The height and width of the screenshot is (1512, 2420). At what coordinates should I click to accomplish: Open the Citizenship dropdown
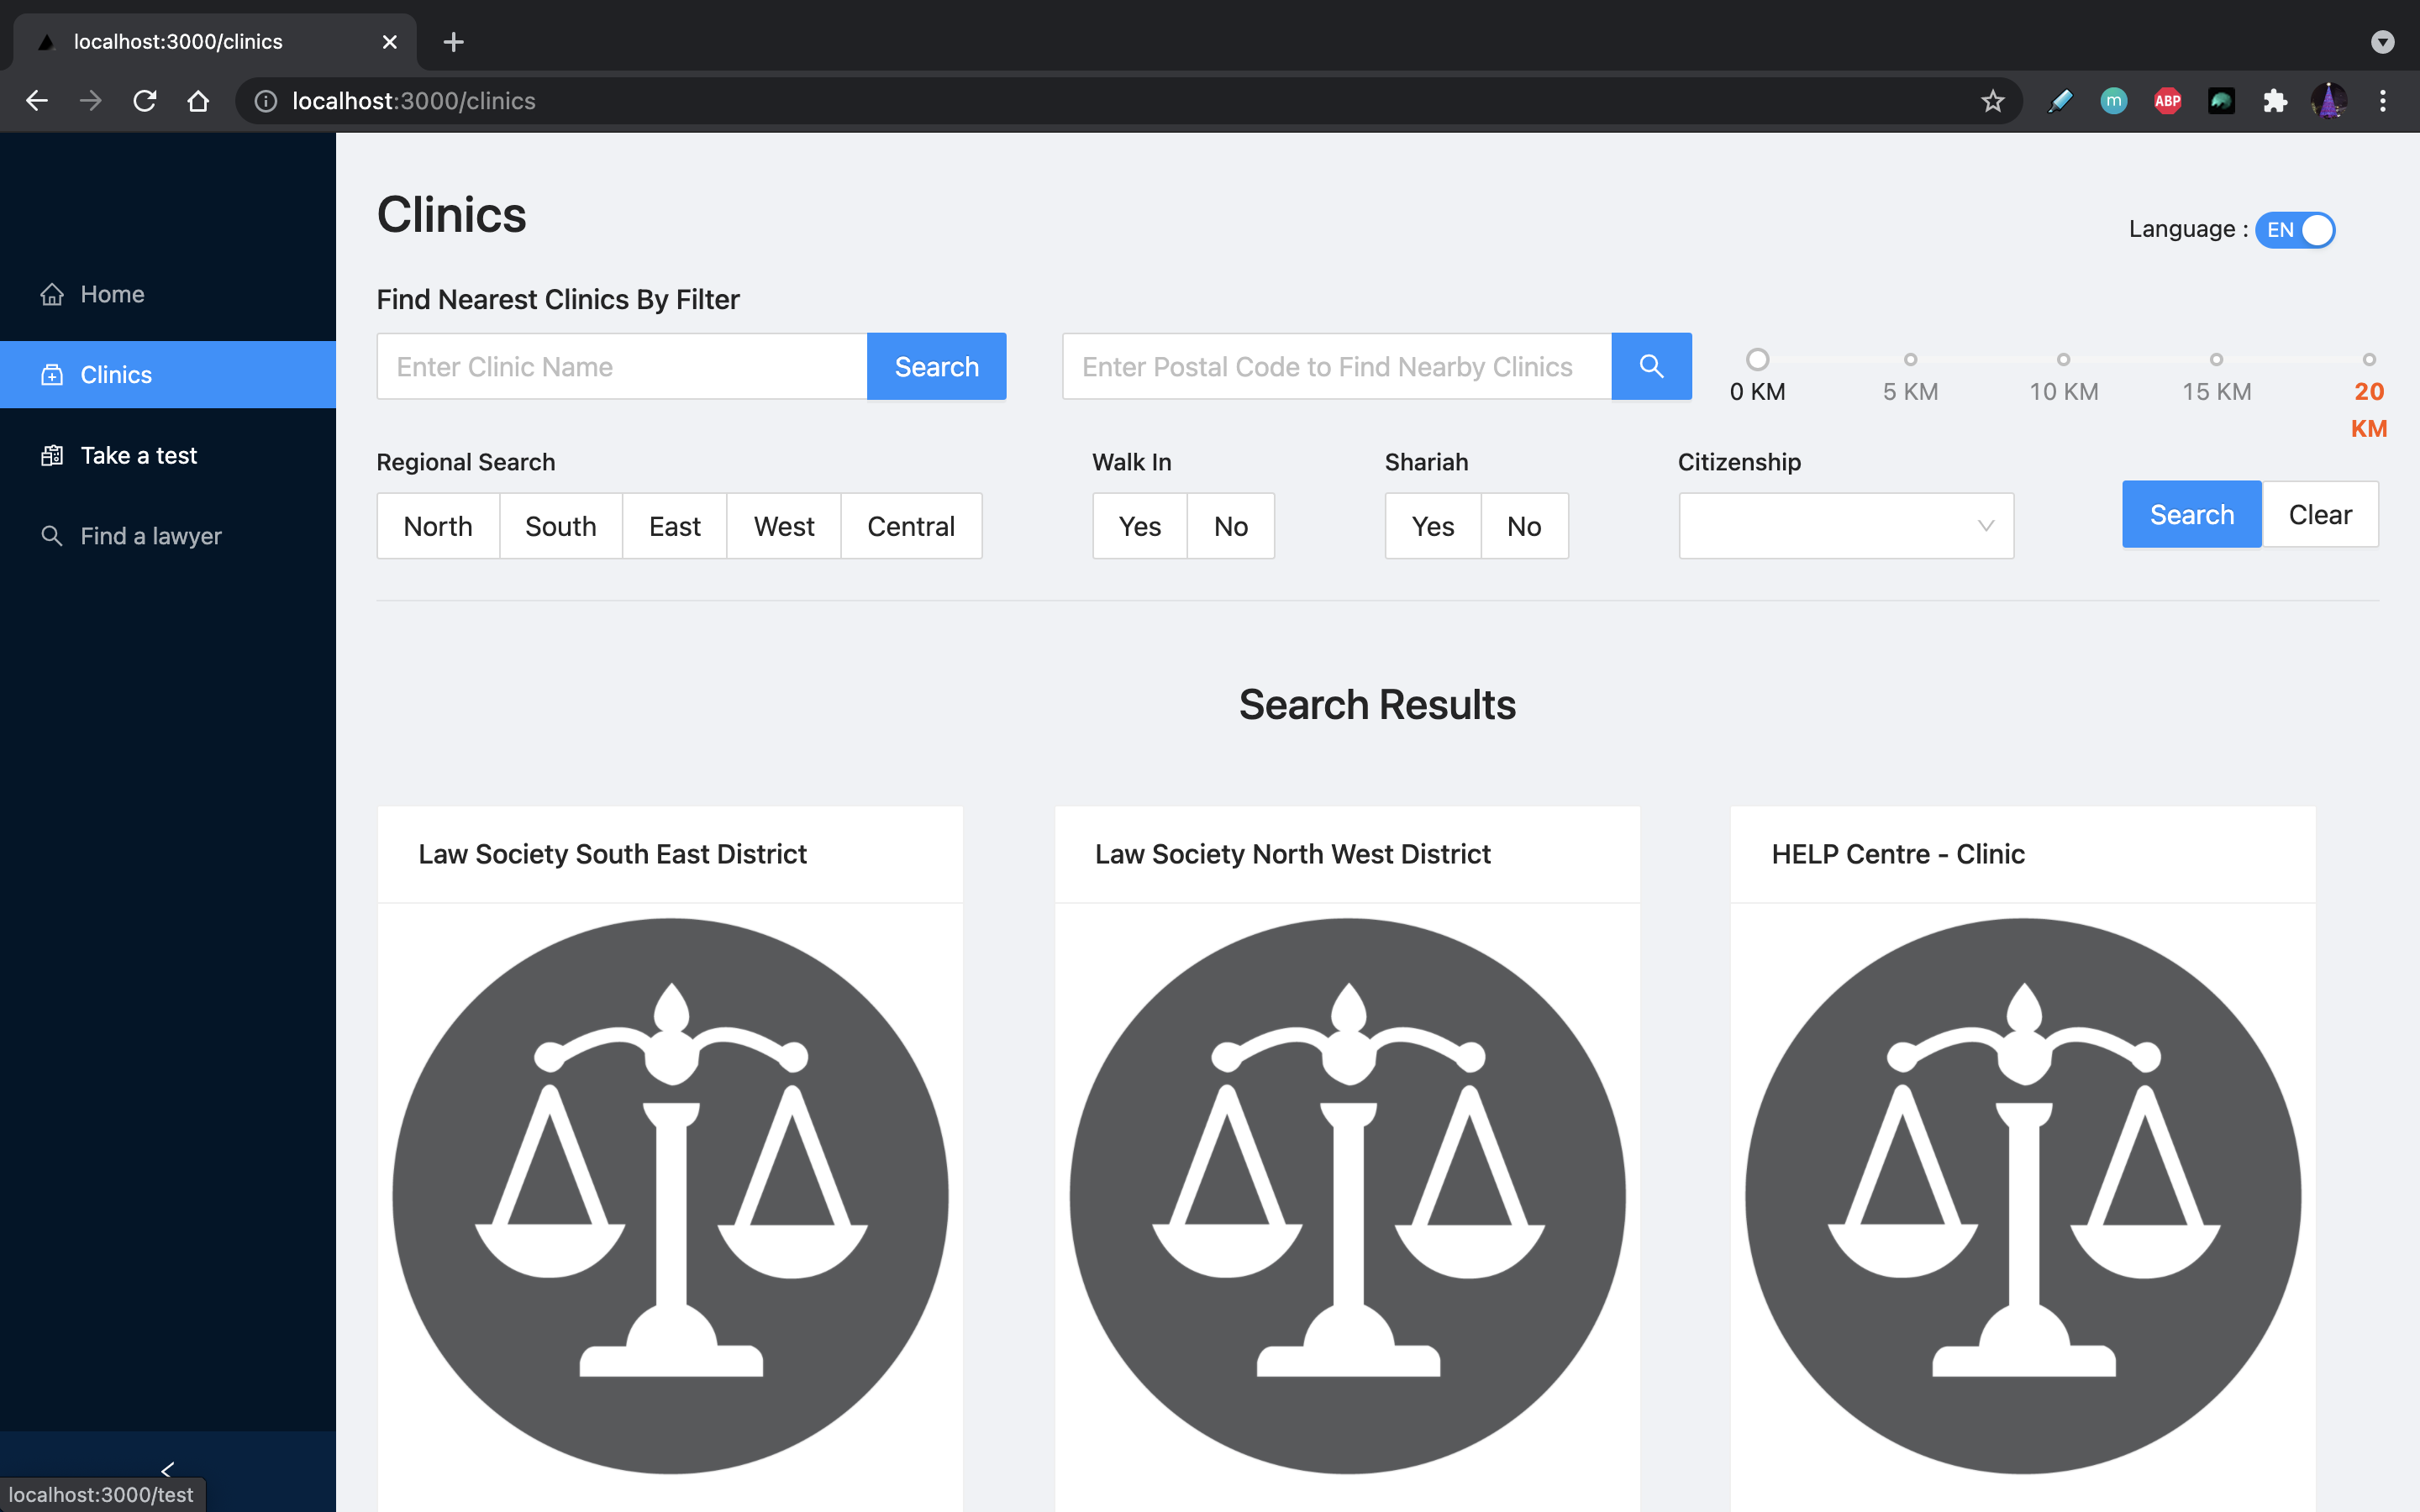pyautogui.click(x=1845, y=526)
